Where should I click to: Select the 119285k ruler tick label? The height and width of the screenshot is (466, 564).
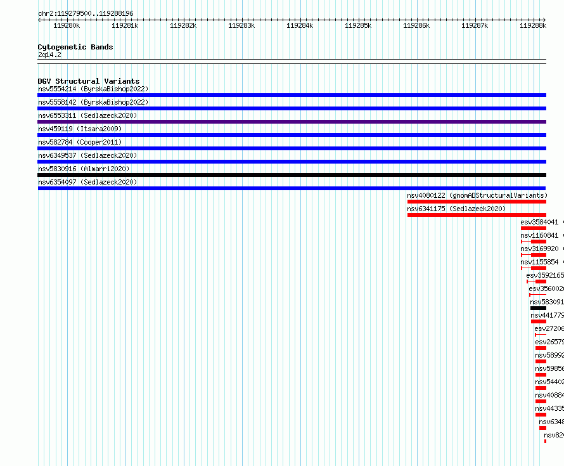coord(358,25)
